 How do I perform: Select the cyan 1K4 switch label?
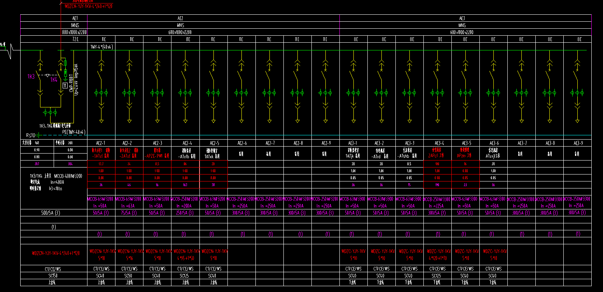pos(53,80)
